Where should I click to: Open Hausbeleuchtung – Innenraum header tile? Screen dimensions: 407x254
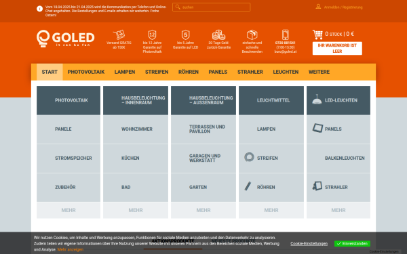tap(136, 100)
